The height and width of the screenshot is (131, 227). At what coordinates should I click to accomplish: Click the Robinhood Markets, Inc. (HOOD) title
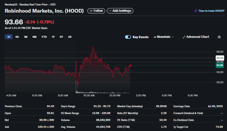(x=44, y=11)
